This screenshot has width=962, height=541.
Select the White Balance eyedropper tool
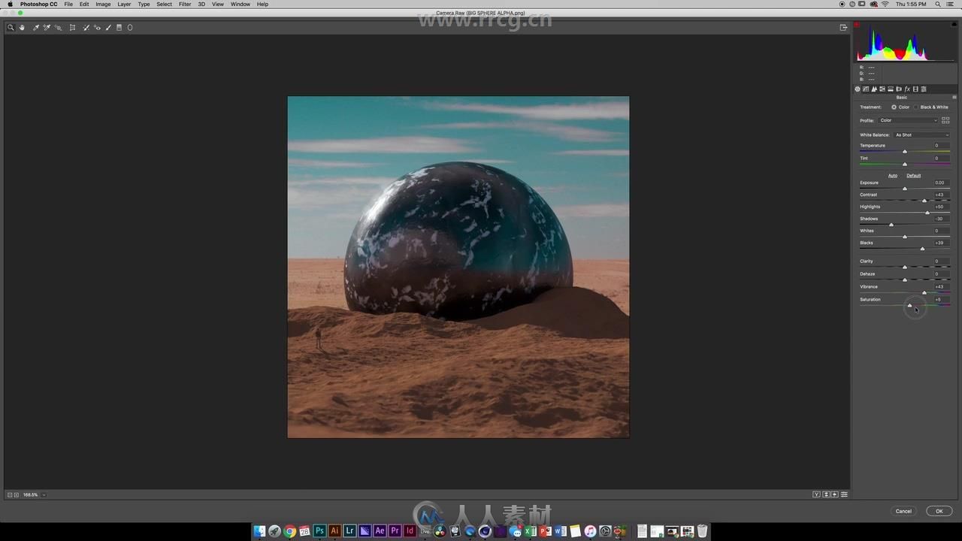point(36,27)
